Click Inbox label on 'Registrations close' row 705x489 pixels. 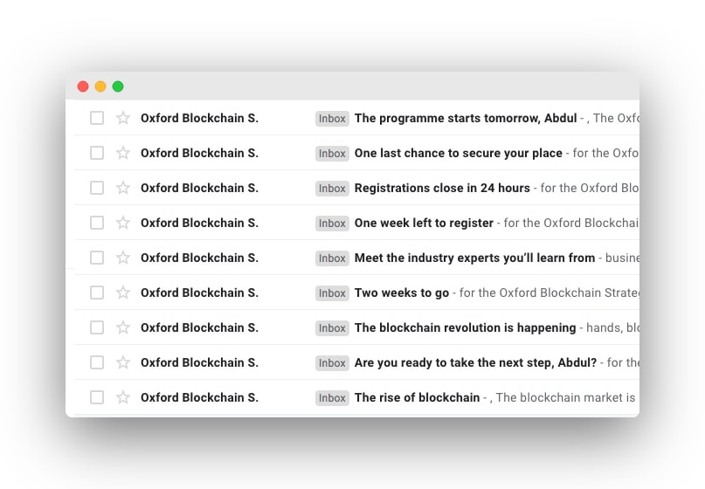point(332,189)
